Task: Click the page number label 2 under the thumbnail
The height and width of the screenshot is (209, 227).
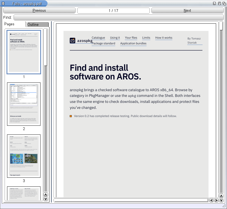Action: click(24, 129)
